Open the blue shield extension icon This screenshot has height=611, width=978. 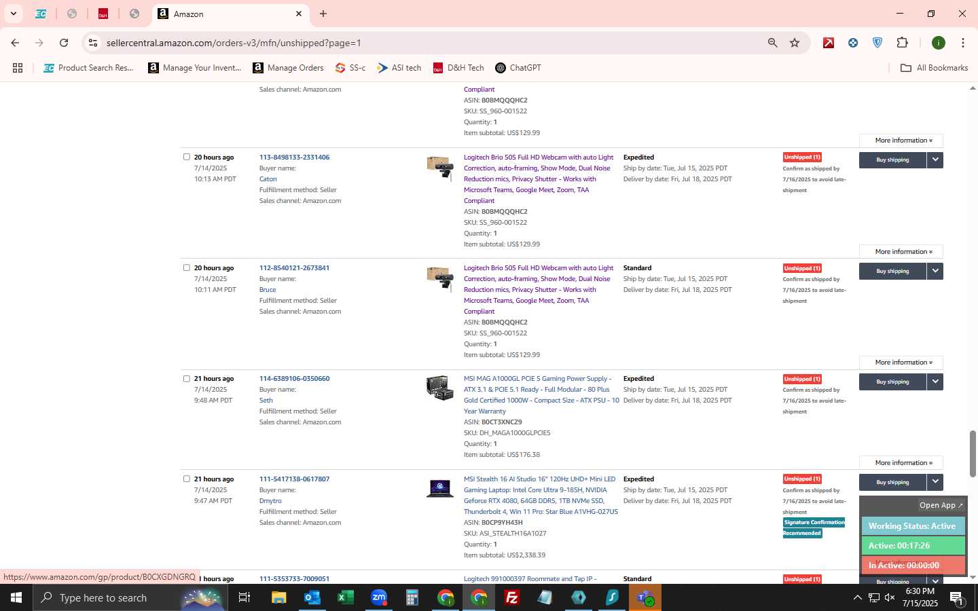(877, 43)
